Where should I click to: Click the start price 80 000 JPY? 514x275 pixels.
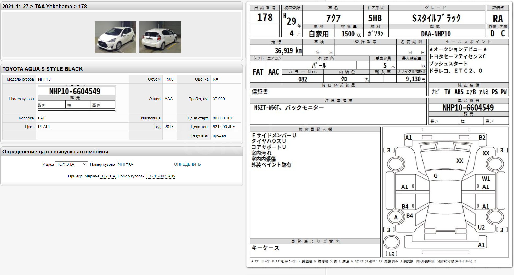pos(223,118)
